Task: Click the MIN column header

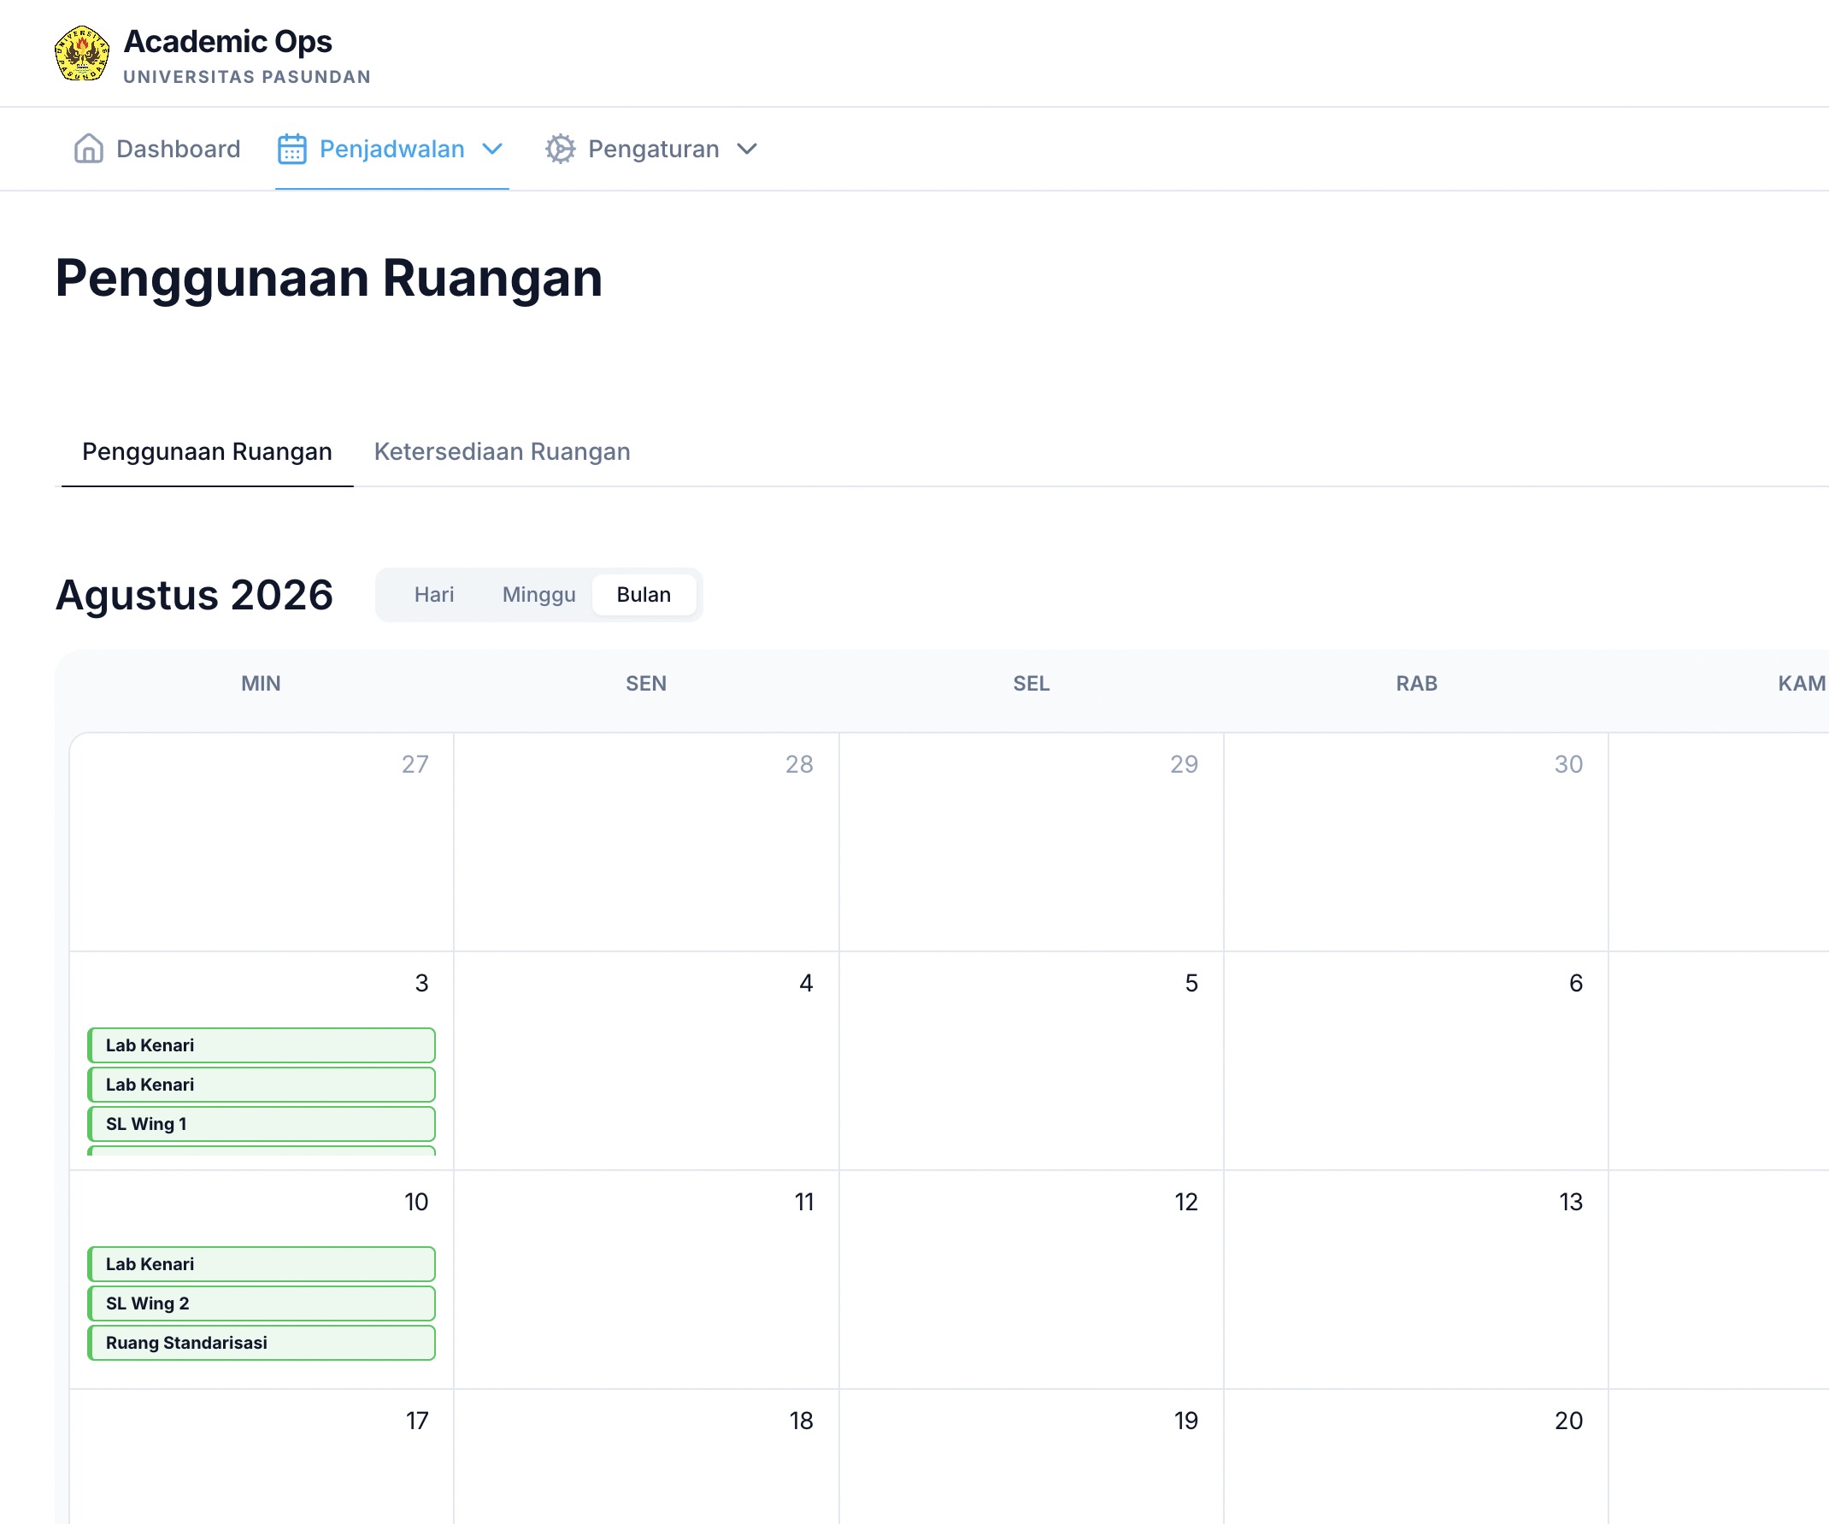Action: (x=262, y=684)
